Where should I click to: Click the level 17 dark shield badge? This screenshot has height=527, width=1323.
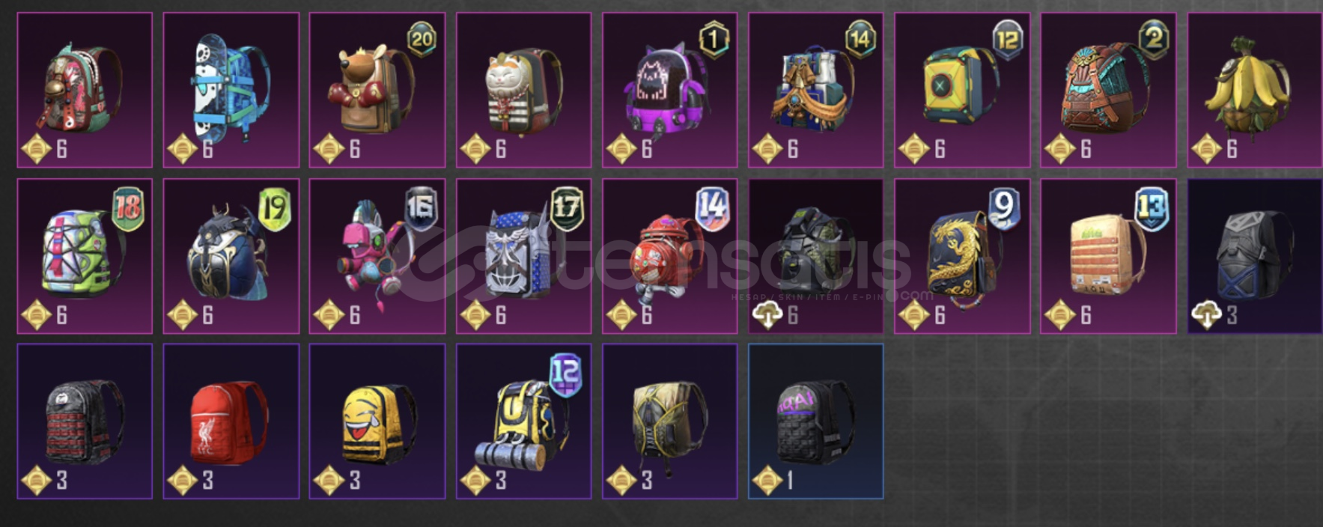[567, 207]
